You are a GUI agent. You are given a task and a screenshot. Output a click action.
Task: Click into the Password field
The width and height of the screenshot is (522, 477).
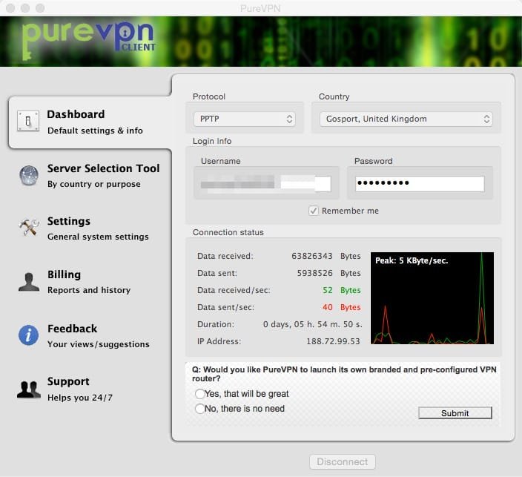[419, 183]
